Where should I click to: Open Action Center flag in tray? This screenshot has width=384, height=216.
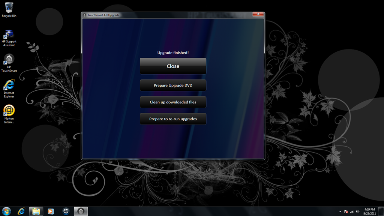click(x=346, y=211)
